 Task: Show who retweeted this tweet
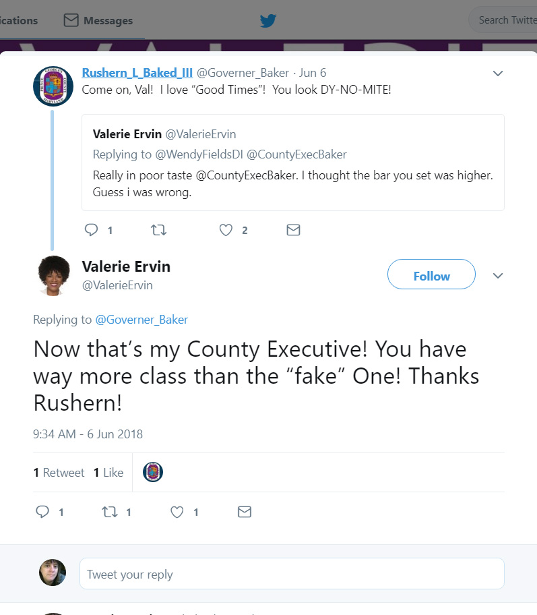(59, 473)
